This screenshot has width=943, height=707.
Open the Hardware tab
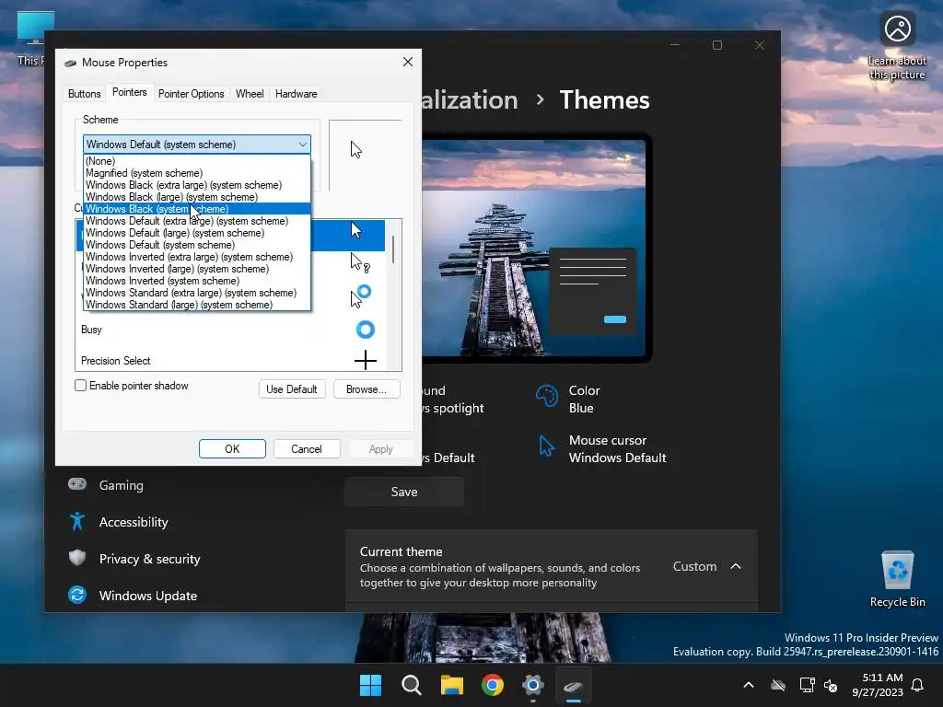pos(296,94)
